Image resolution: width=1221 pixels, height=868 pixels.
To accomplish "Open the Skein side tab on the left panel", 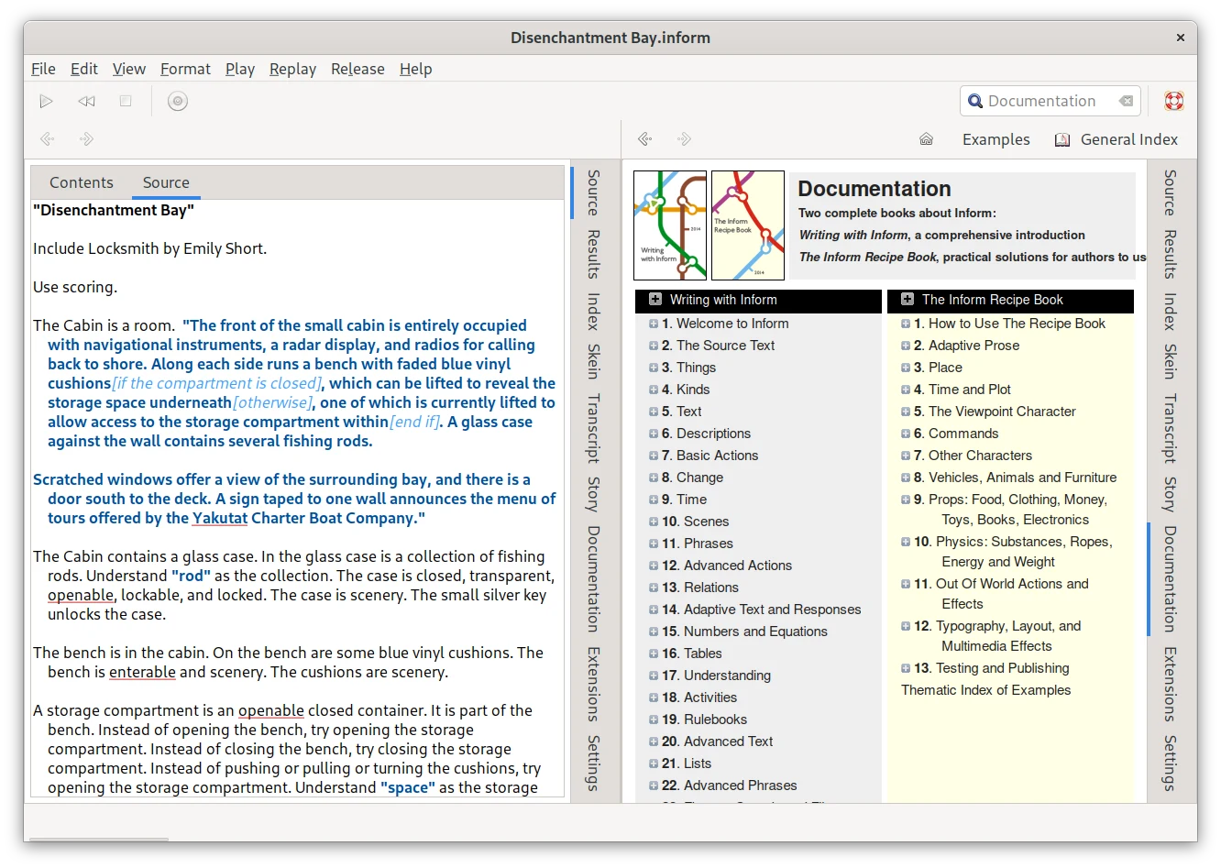I will [594, 361].
